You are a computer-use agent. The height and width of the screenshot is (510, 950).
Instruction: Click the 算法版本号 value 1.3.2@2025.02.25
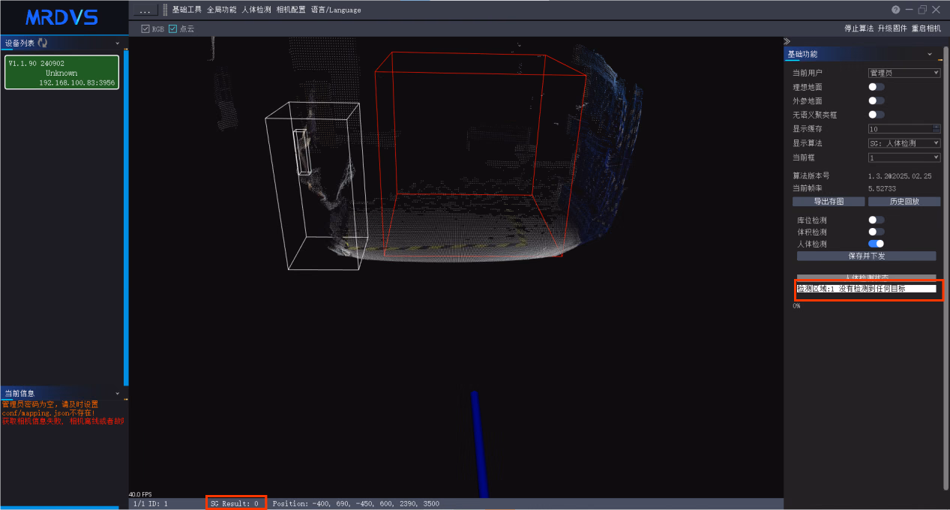[899, 175]
